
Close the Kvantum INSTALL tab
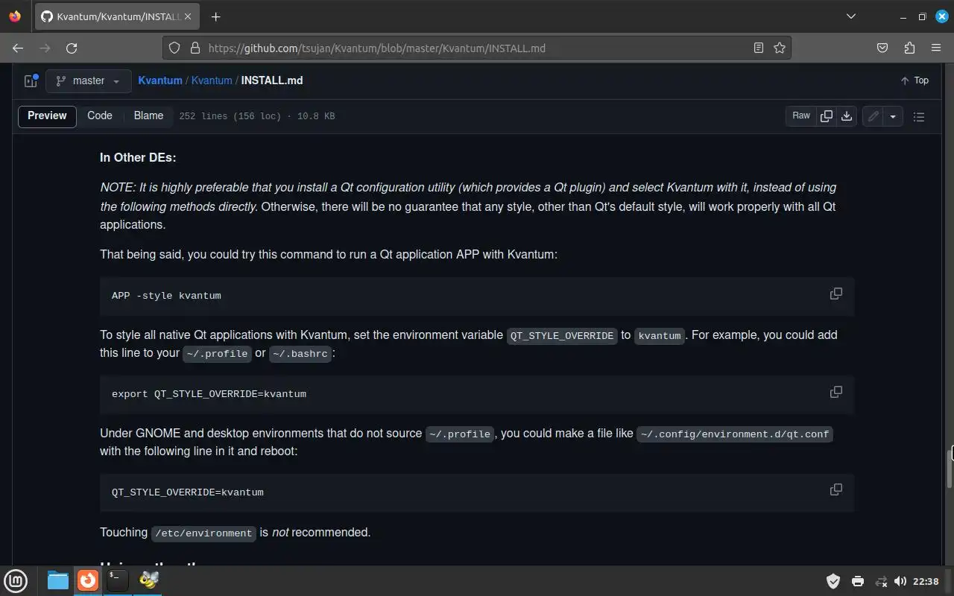(189, 16)
